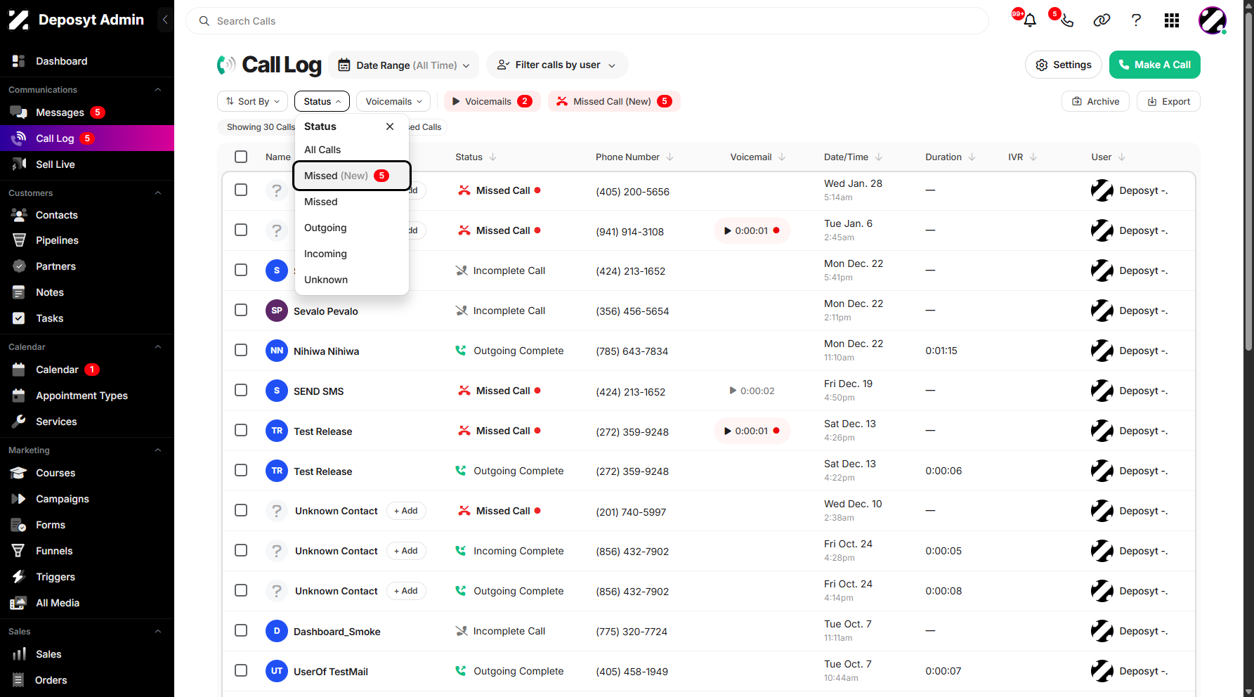Open the Date Range dropdown
Image resolution: width=1254 pixels, height=697 pixels.
point(404,65)
